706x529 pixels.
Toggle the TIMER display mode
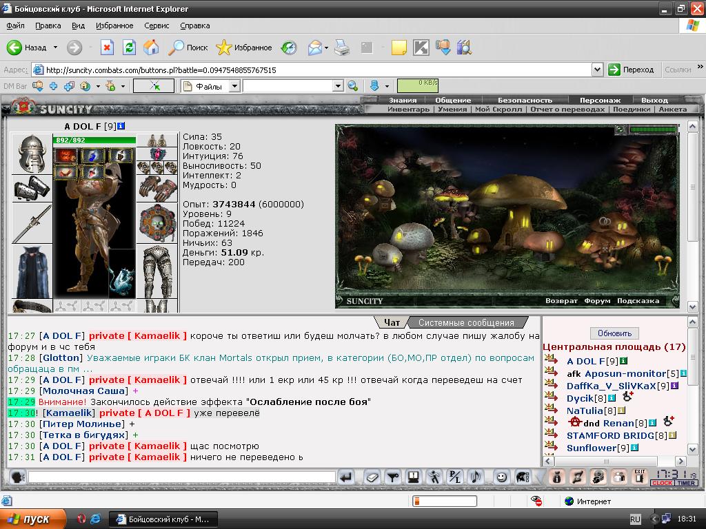coord(686,483)
